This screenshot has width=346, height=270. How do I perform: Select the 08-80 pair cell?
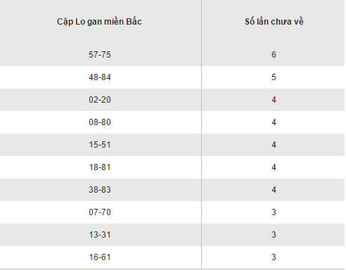coord(100,122)
